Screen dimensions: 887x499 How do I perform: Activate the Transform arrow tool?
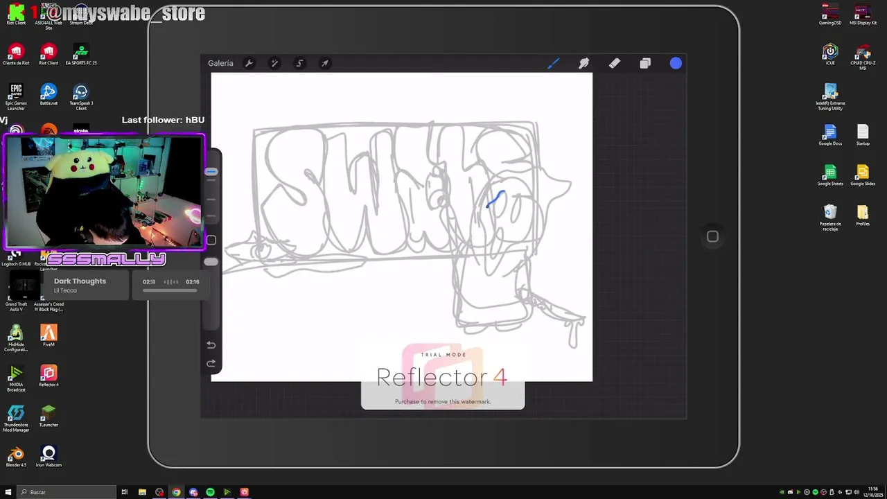tap(324, 63)
